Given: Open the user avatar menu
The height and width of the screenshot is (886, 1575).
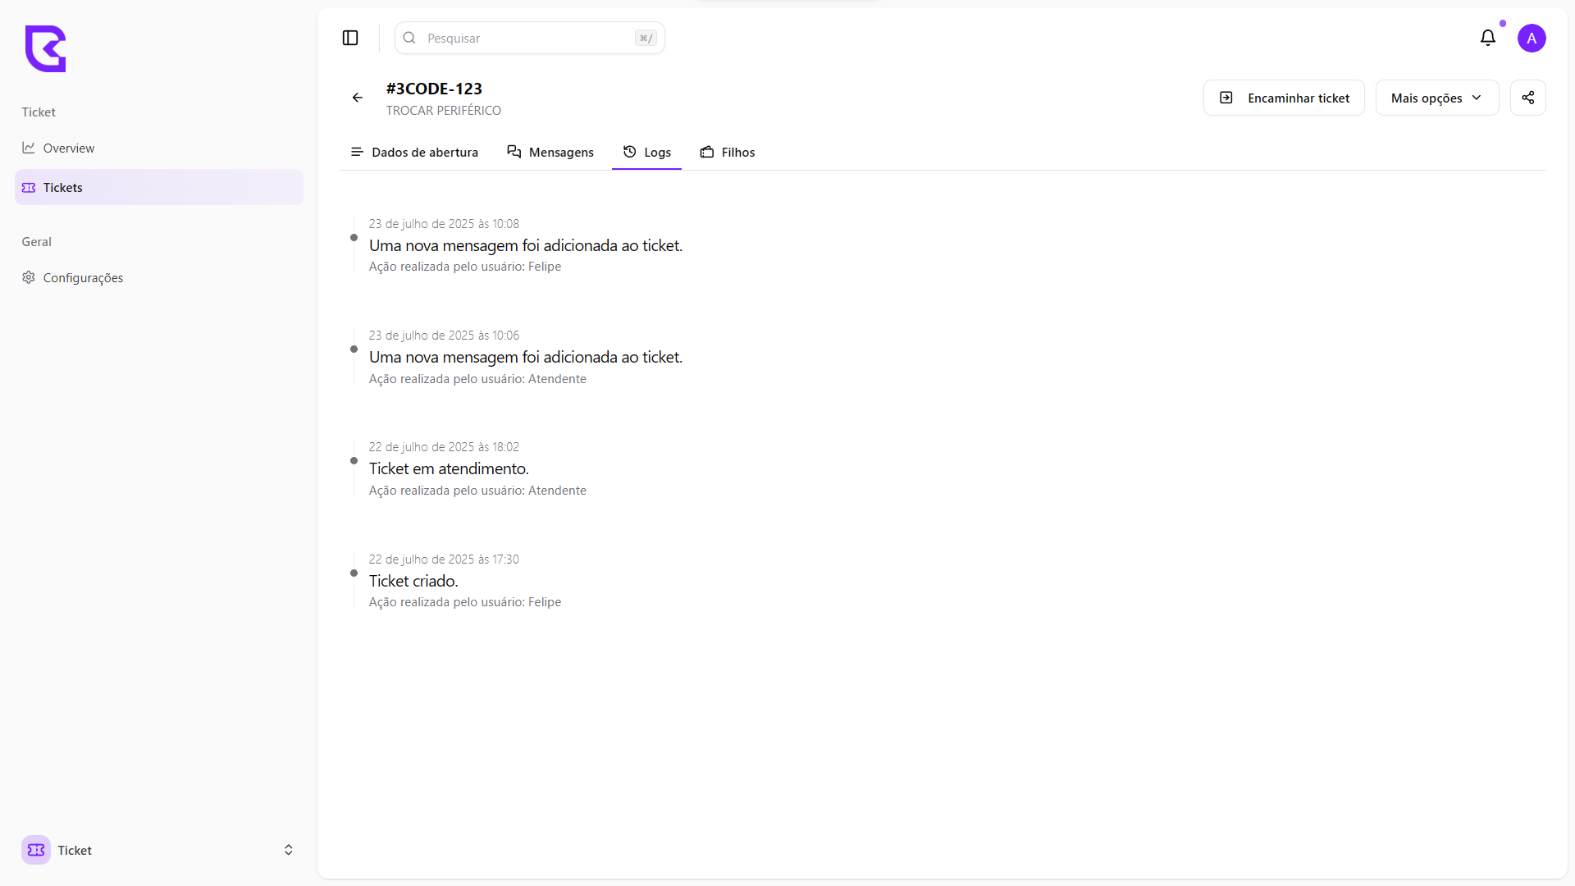Looking at the screenshot, I should [x=1531, y=38].
